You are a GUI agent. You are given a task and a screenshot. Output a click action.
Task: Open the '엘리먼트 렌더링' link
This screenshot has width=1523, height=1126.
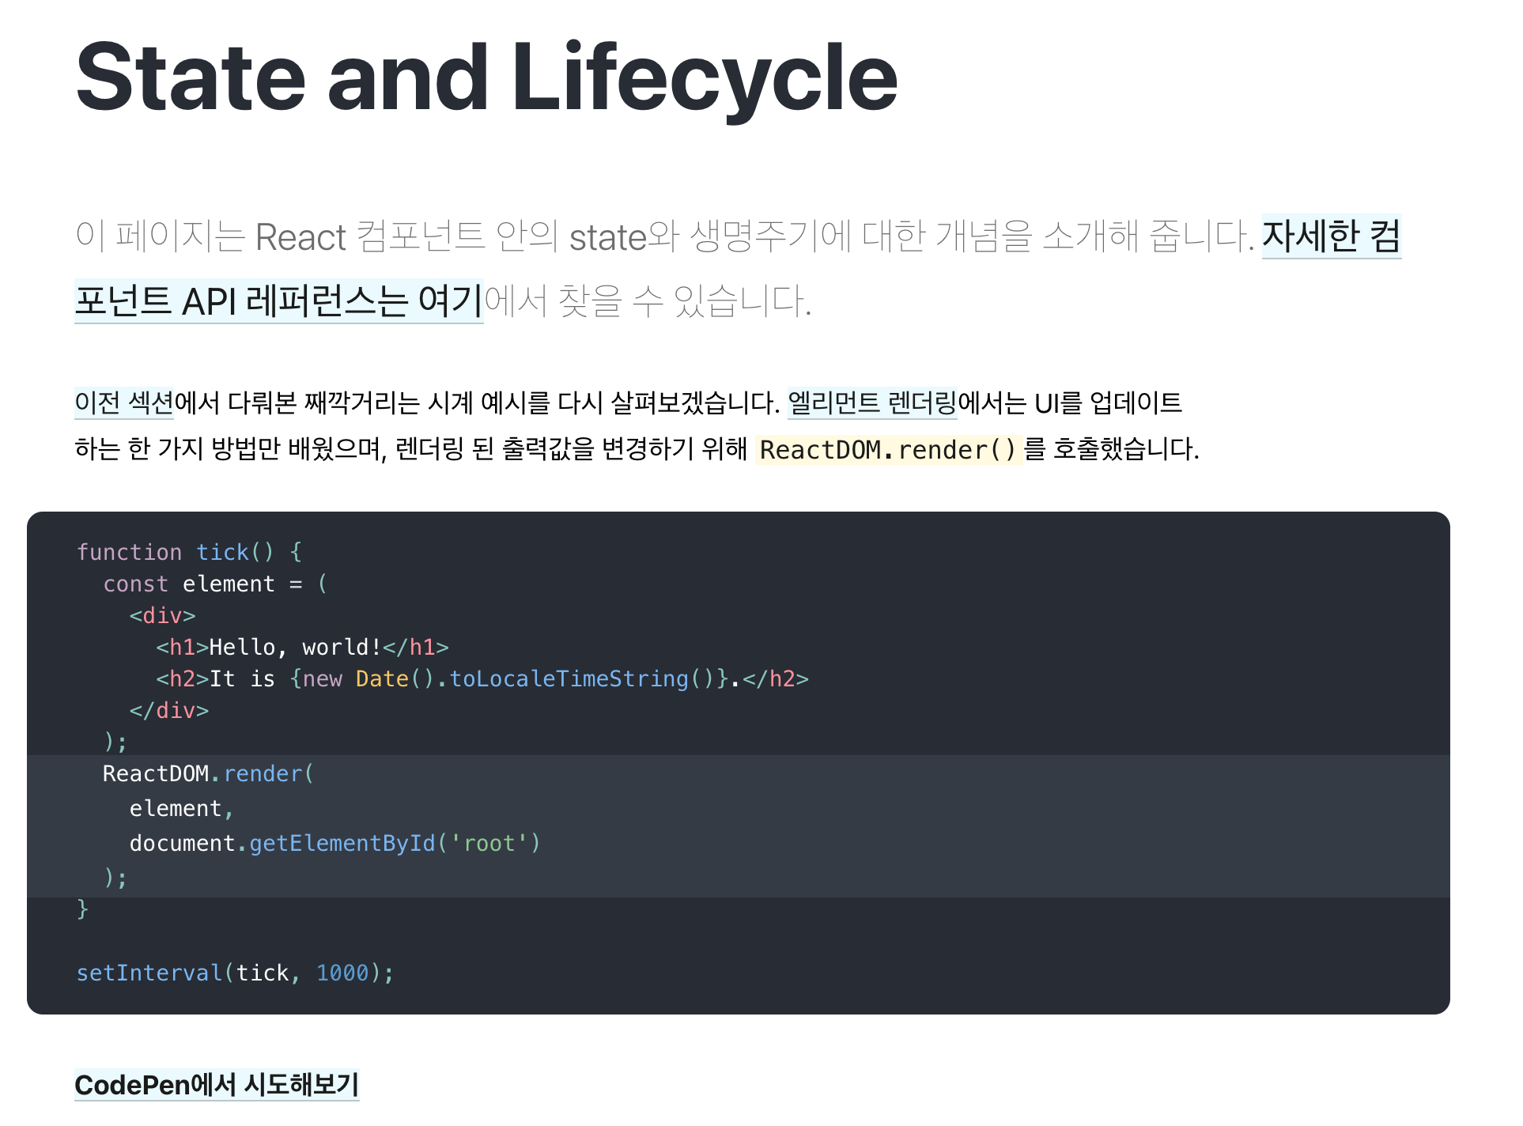871,403
